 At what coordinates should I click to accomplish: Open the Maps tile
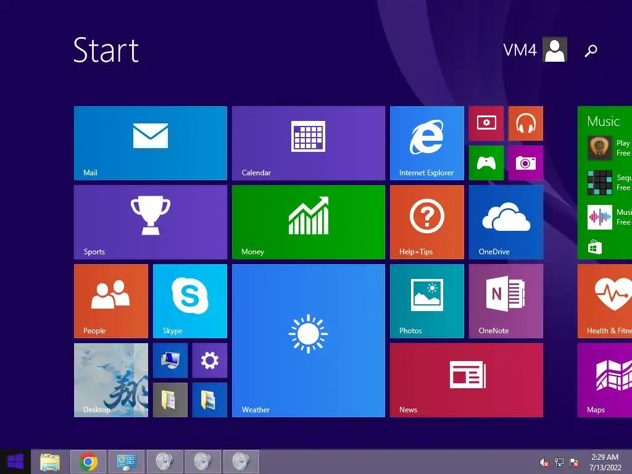coord(605,380)
